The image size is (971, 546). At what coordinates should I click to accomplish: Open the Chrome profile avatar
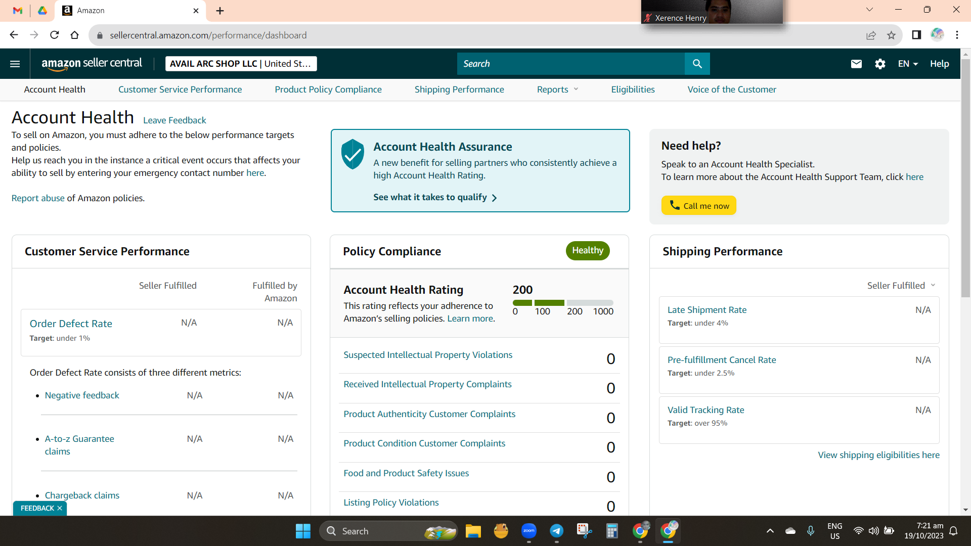(x=937, y=35)
